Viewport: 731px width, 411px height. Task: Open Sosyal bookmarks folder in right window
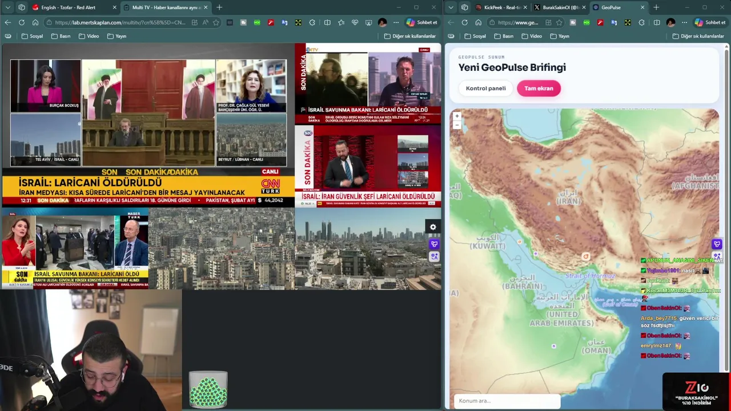476,36
